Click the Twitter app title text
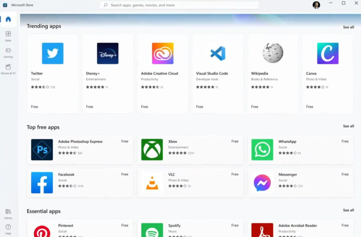Viewport: 361px width, 237px height. [x=37, y=73]
